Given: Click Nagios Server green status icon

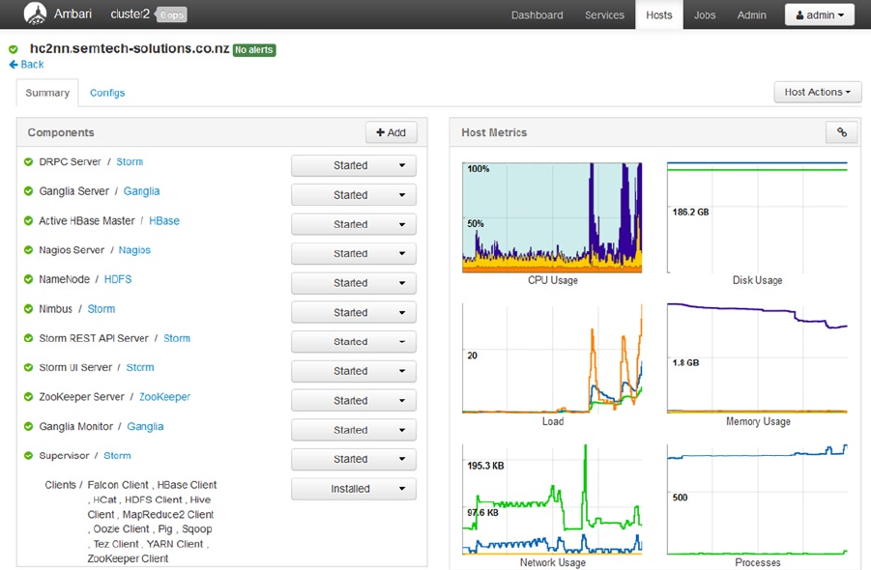Looking at the screenshot, I should [x=28, y=250].
